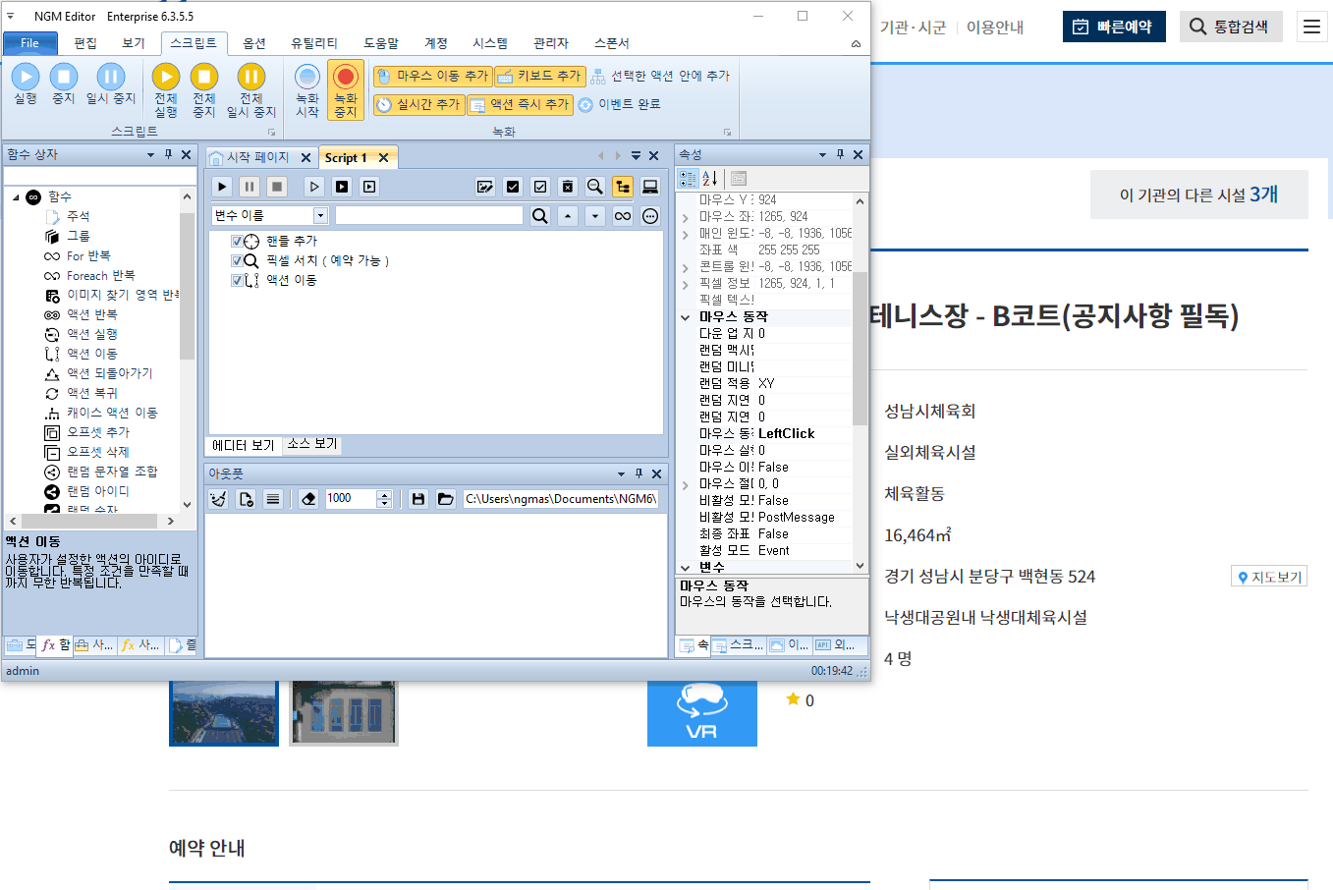This screenshot has width=1333, height=890.
Task: Click the lines list icon in 아웃풋 toolbar
Action: [273, 499]
